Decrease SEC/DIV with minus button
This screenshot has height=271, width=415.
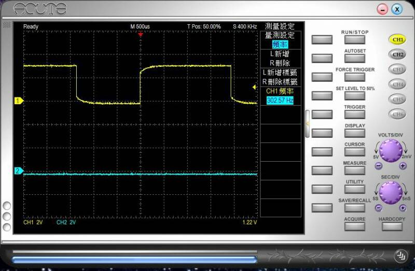[379, 208]
